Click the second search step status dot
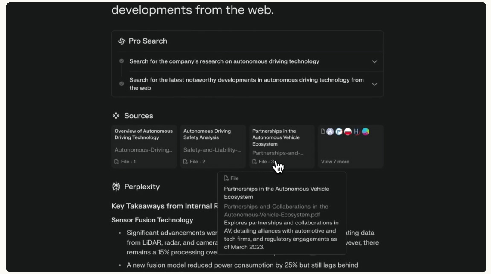This screenshot has height=274, width=491. (122, 84)
